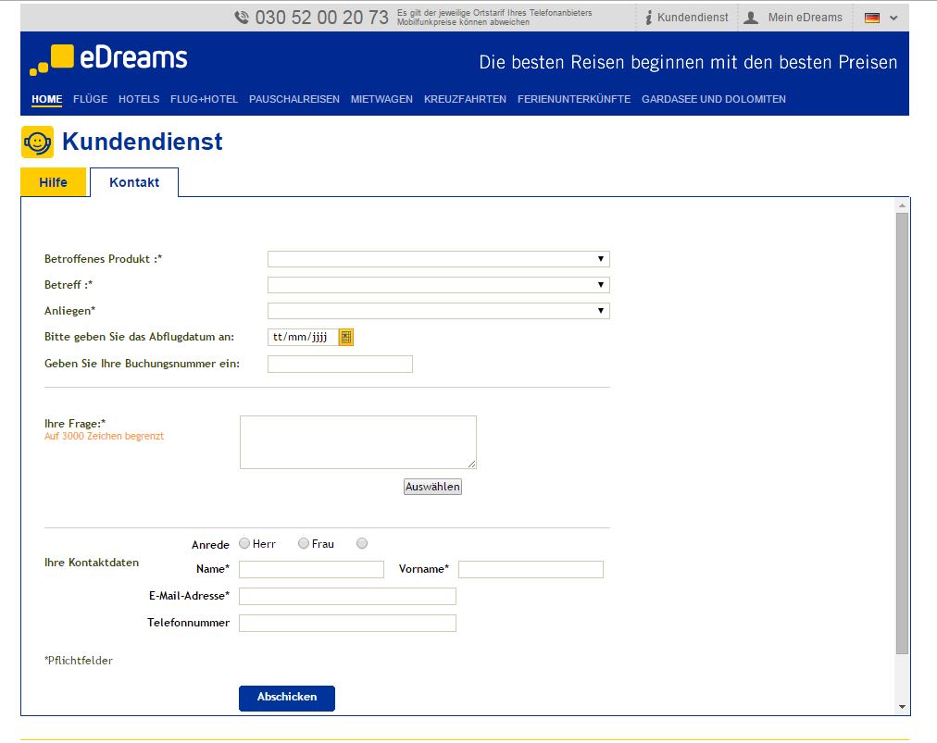Expand the Betreff dropdown

438,285
